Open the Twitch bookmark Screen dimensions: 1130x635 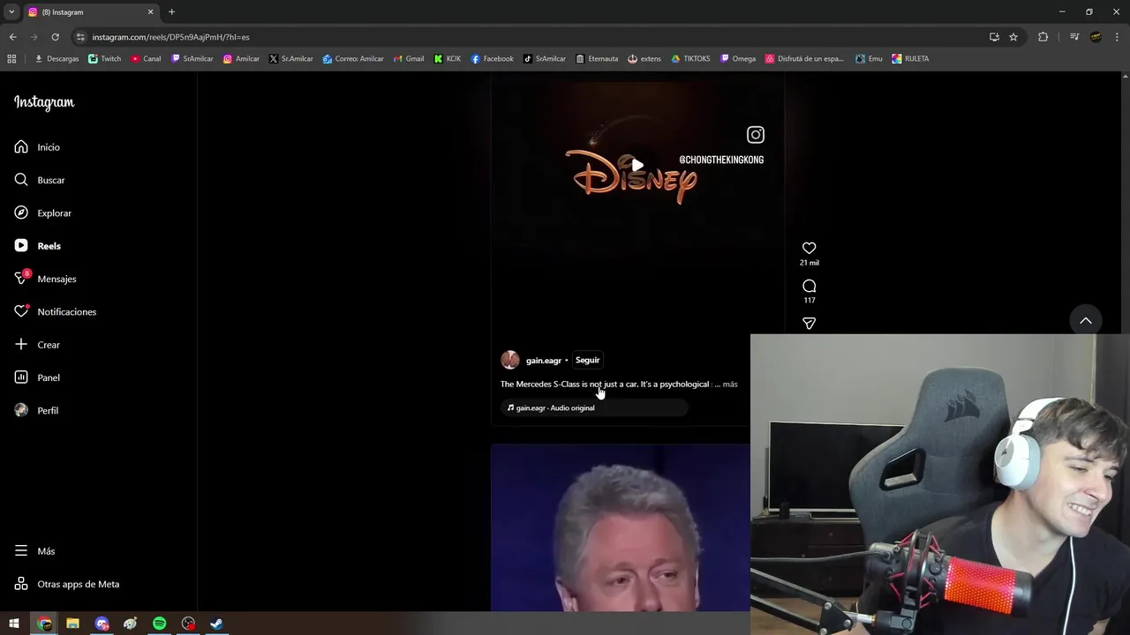tap(105, 59)
